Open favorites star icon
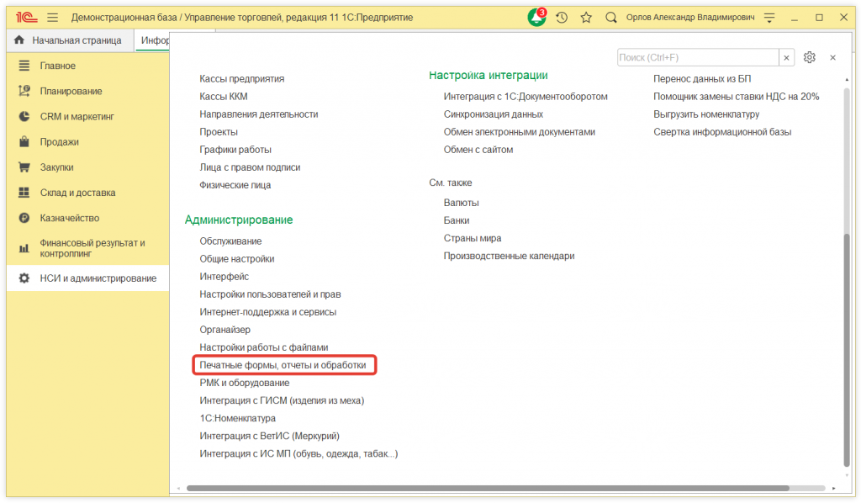Image resolution: width=861 pixels, height=503 pixels. point(586,17)
